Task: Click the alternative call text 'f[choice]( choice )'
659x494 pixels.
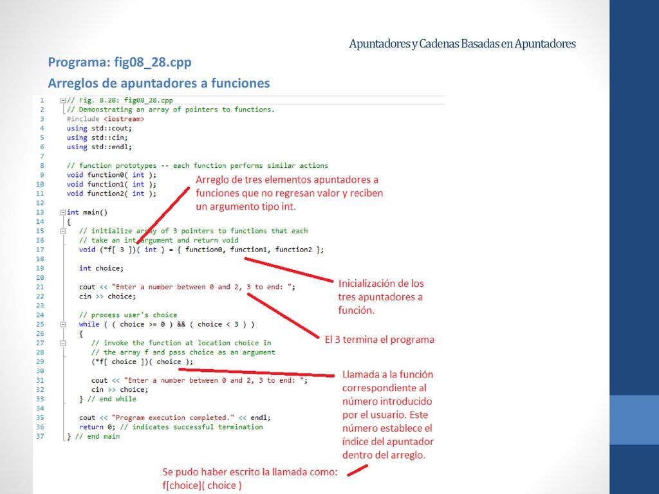Action: [202, 486]
